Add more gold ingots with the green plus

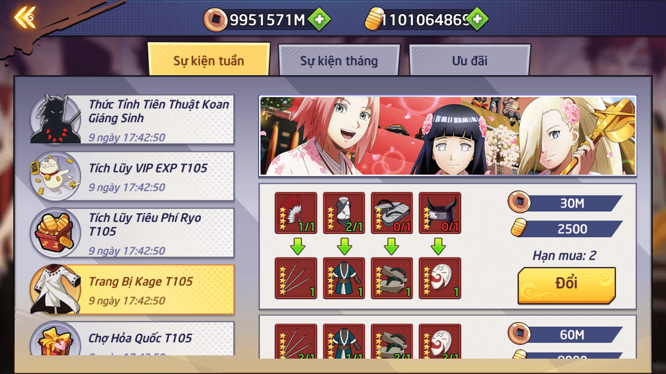pos(477,19)
